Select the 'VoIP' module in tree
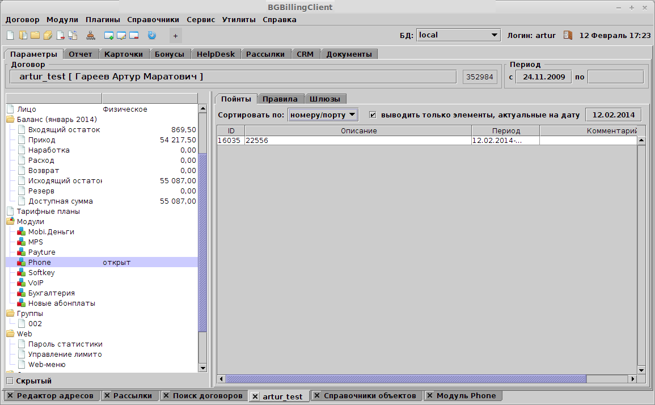This screenshot has height=405, width=655. (x=36, y=283)
